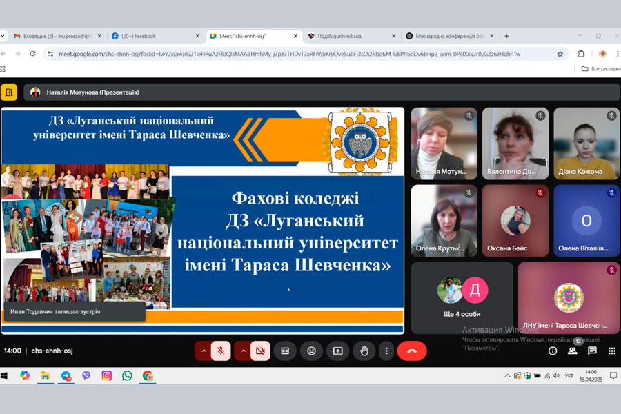Expand audio settings arrow beside microphone

(x=204, y=351)
